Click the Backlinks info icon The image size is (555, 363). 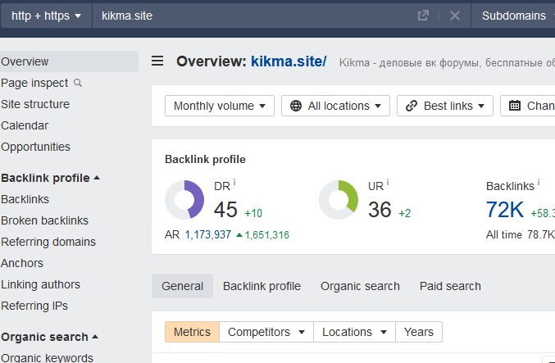tap(539, 183)
